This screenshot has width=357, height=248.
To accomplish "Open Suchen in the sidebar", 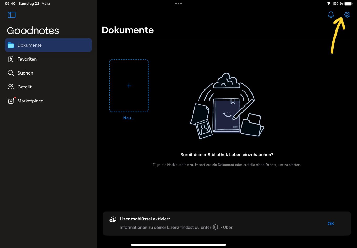I will point(48,73).
